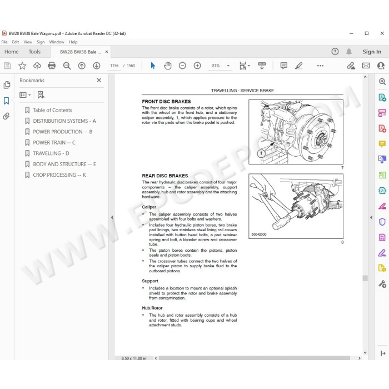Screen dimensions: 389x389
Task: Close the BW28 BW38 Bale document tab
Action: coord(107,52)
